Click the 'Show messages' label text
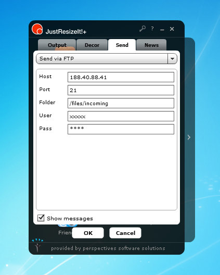The width and height of the screenshot is (220, 275). coord(70,219)
